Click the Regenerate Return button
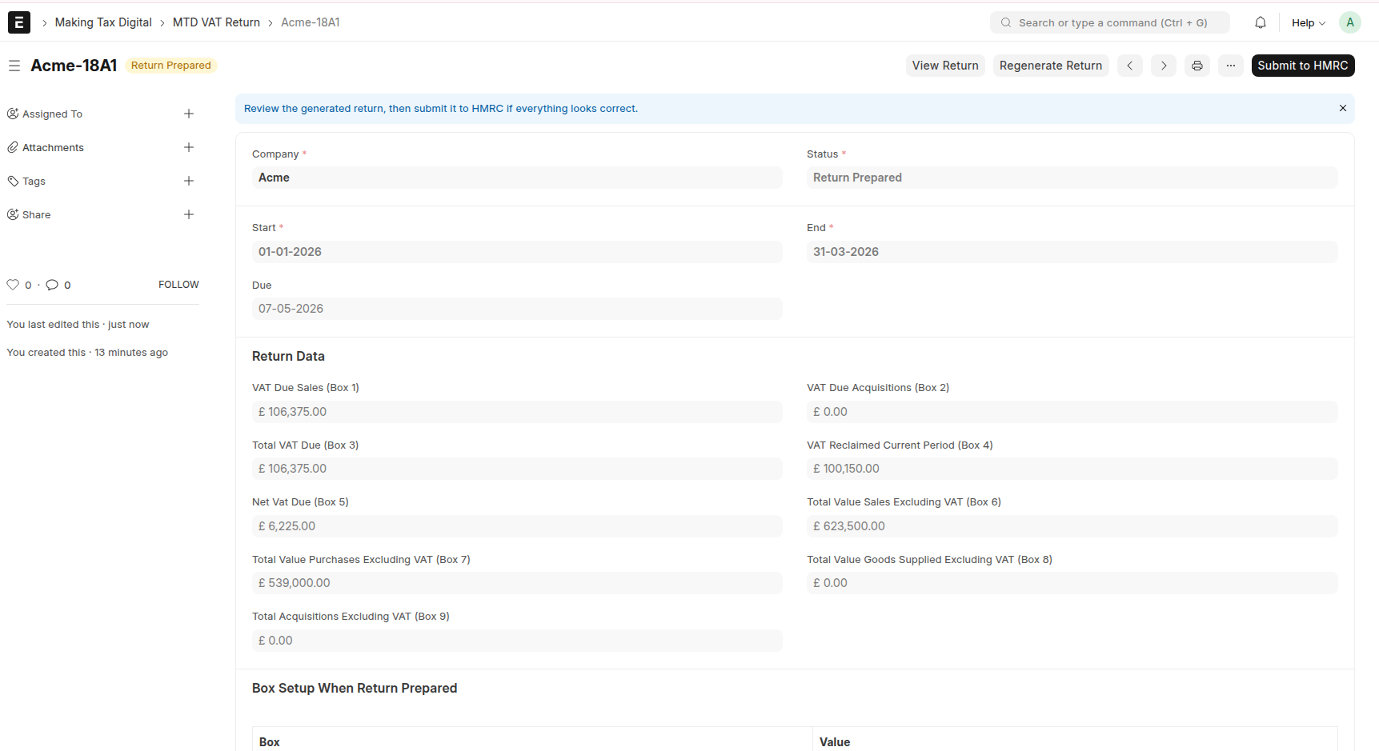The height and width of the screenshot is (751, 1379). pyautogui.click(x=1051, y=66)
